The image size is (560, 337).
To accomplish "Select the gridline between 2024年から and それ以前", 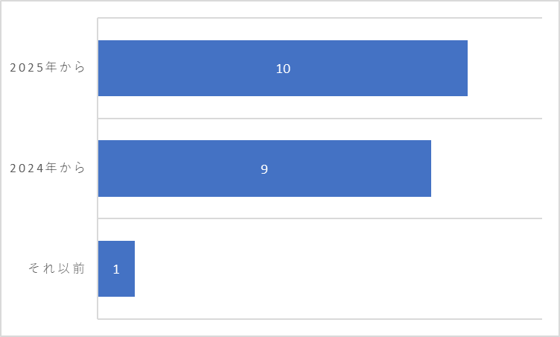I will (x=320, y=218).
